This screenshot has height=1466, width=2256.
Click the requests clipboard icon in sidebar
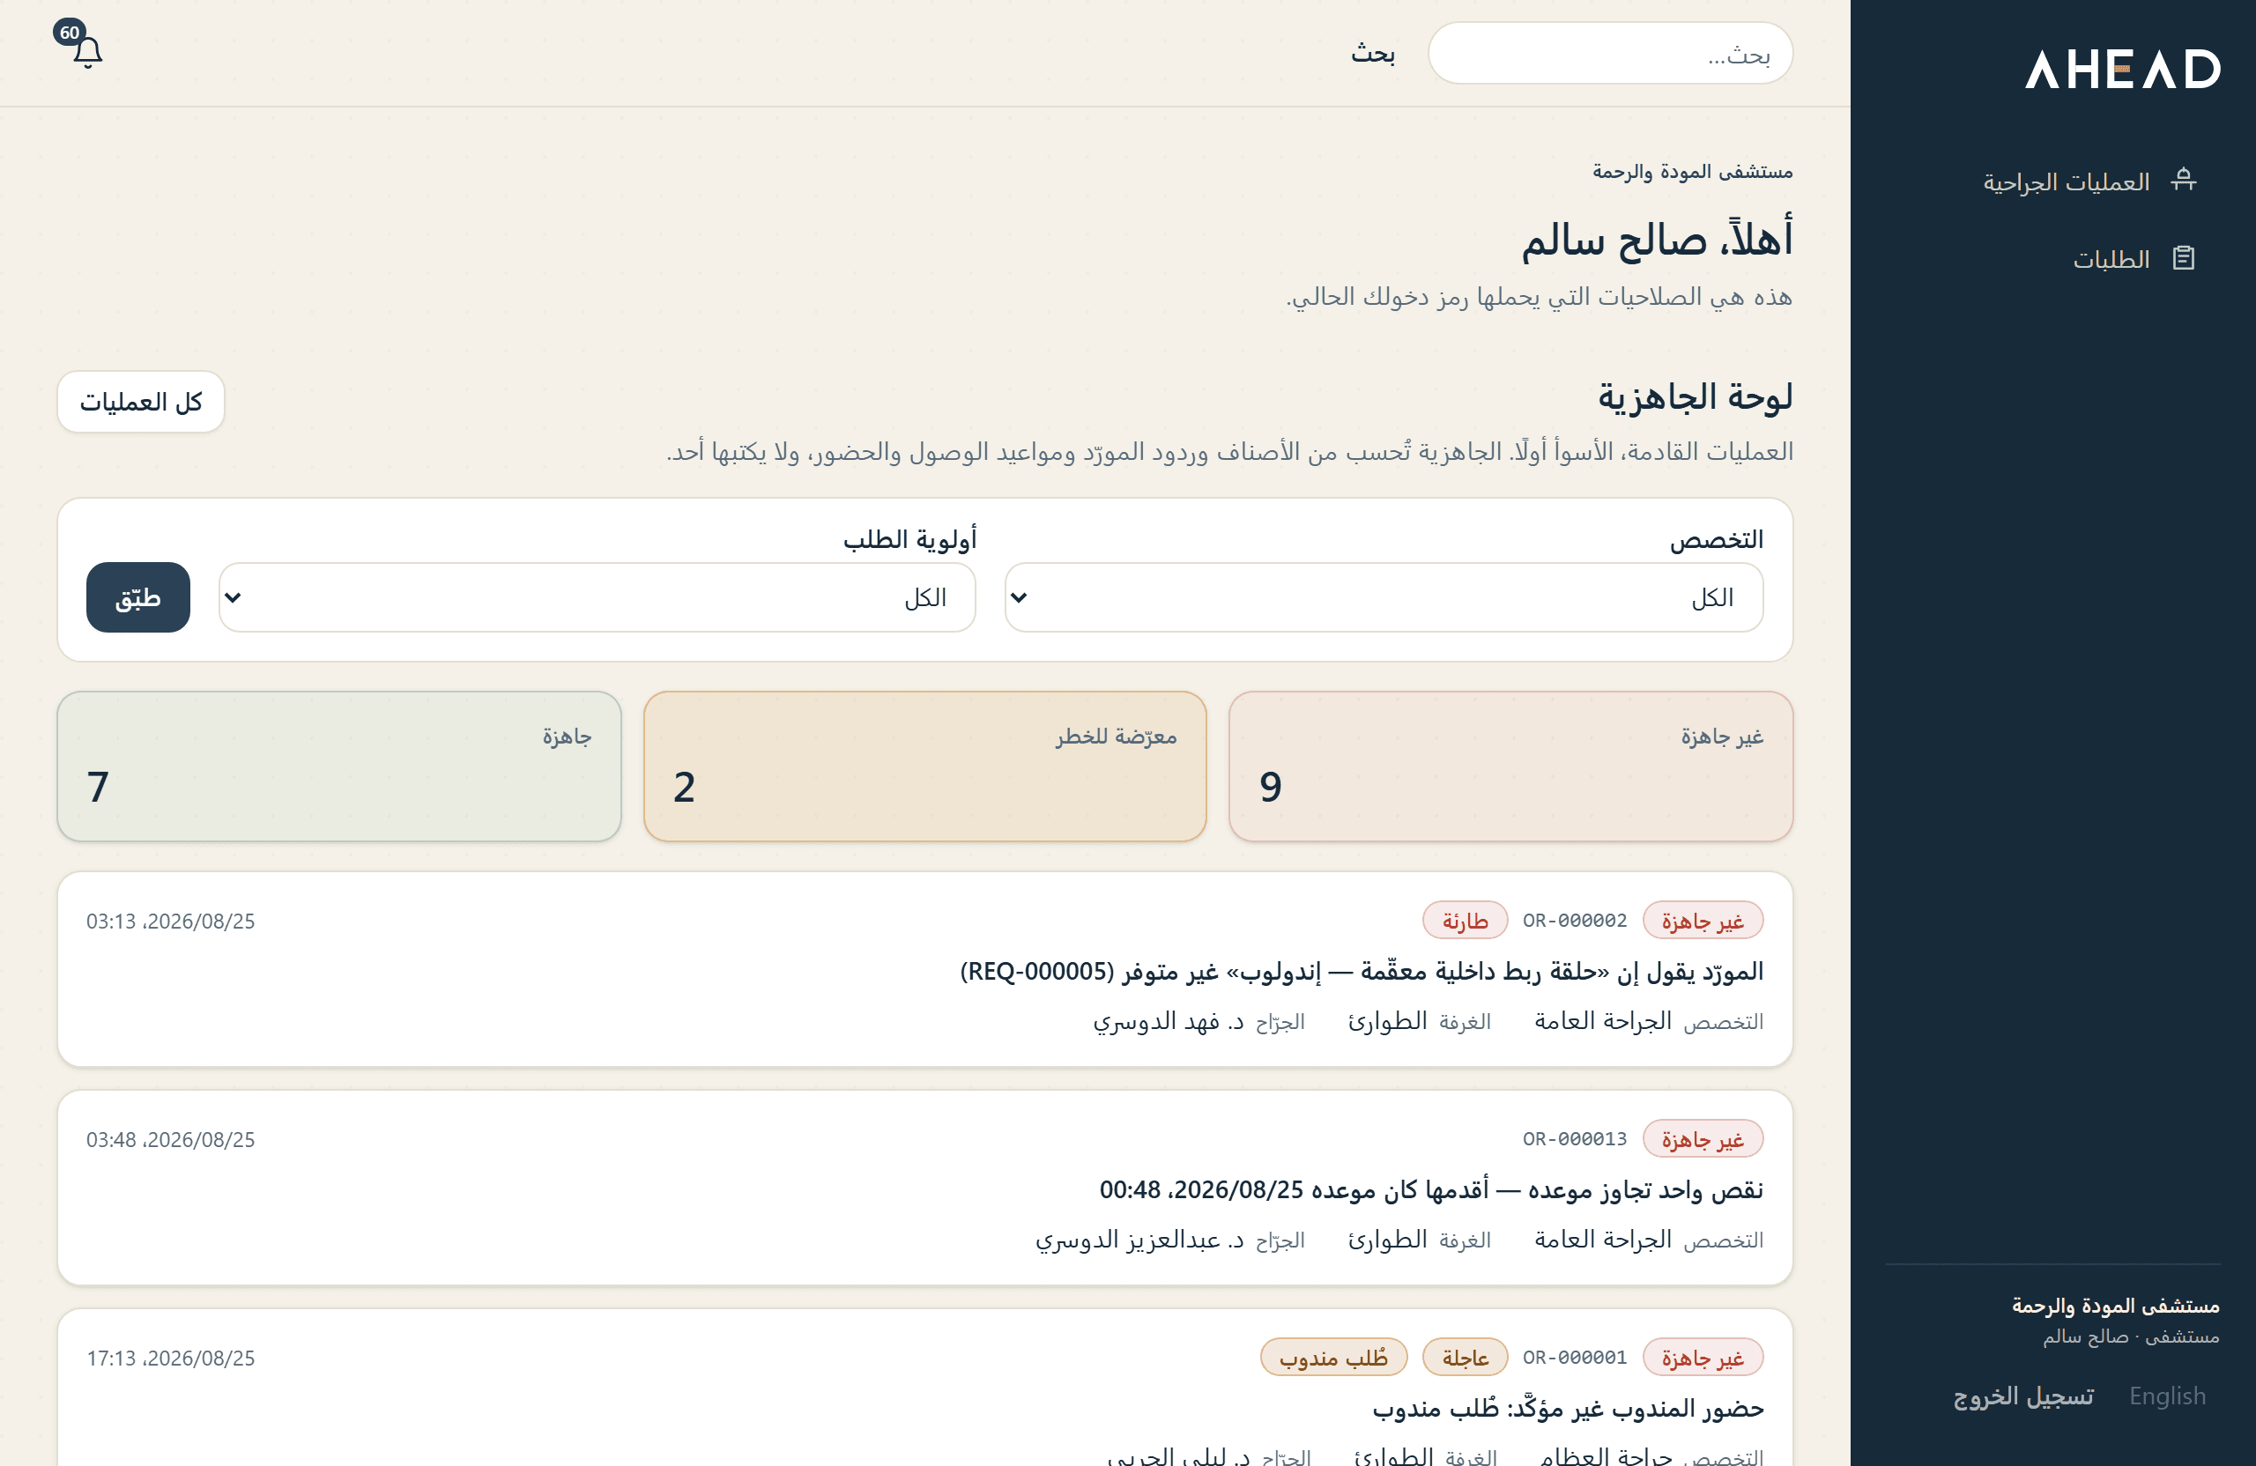tap(2183, 258)
